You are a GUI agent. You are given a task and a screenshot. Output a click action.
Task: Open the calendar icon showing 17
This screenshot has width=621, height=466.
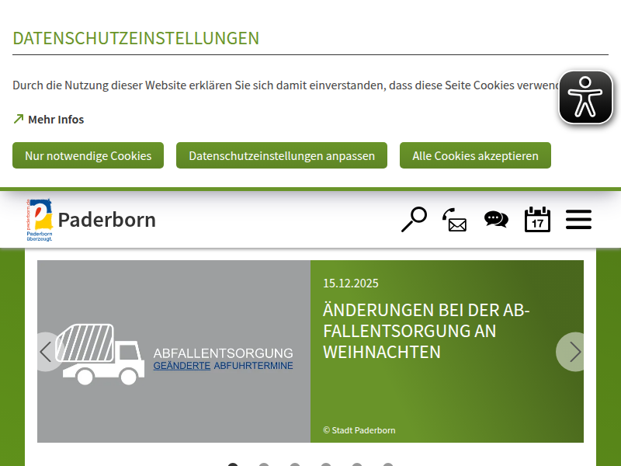(537, 220)
